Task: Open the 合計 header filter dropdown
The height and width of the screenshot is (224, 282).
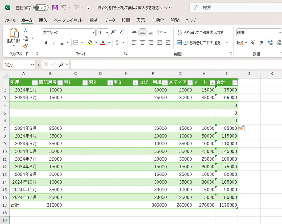Action: pyautogui.click(x=235, y=83)
